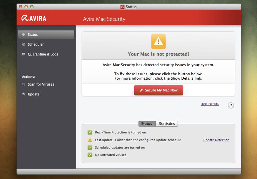The width and height of the screenshot is (257, 179).
Task: Click green check next to Scheduled updates
Action: (90, 148)
